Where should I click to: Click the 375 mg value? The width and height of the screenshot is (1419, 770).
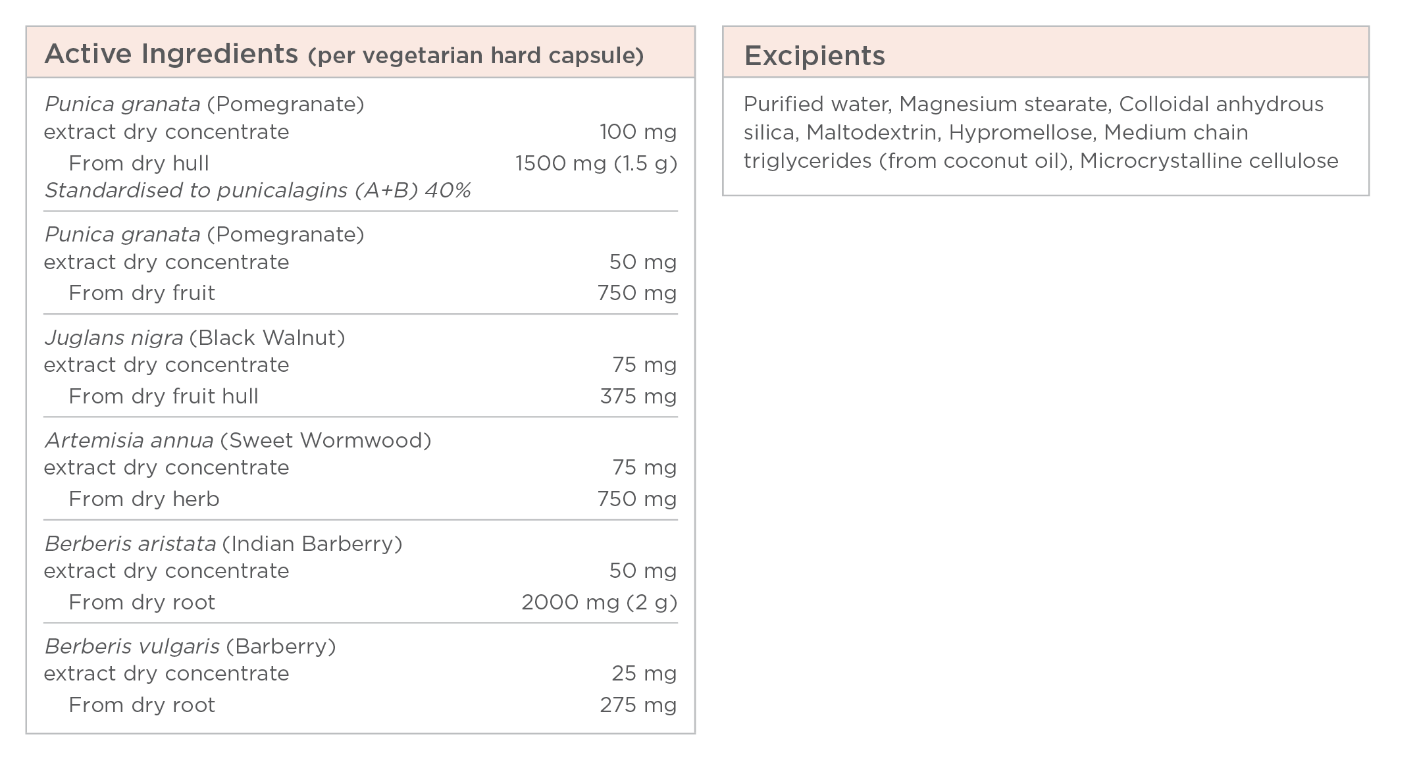point(638,396)
